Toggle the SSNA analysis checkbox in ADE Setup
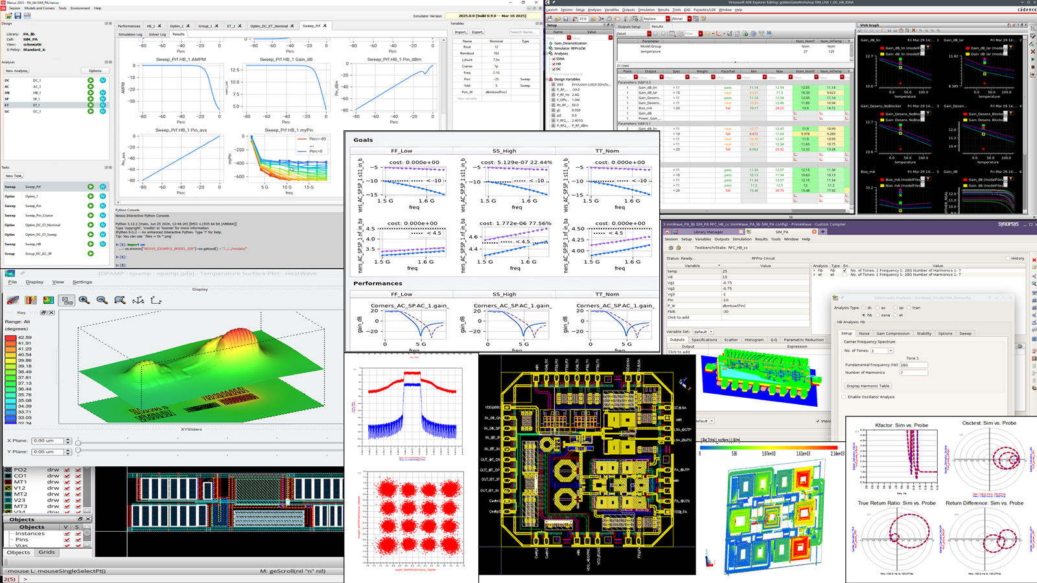 click(553, 58)
